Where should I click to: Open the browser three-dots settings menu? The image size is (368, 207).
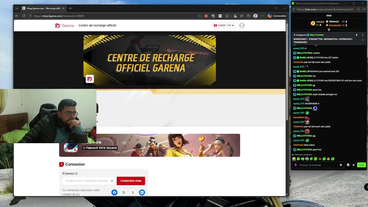(262, 16)
